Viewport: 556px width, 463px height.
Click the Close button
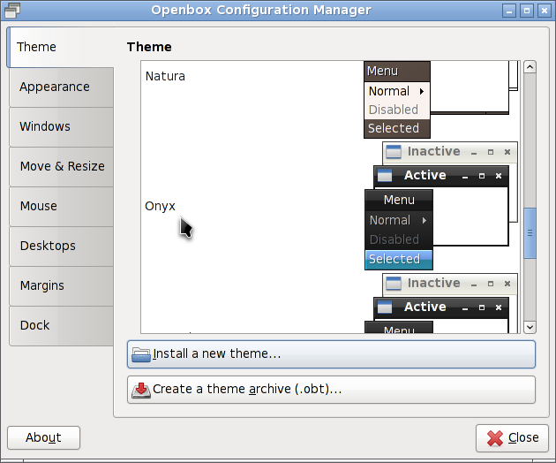pos(512,438)
